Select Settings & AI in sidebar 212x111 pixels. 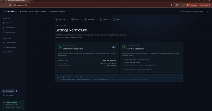[x=8, y=91]
